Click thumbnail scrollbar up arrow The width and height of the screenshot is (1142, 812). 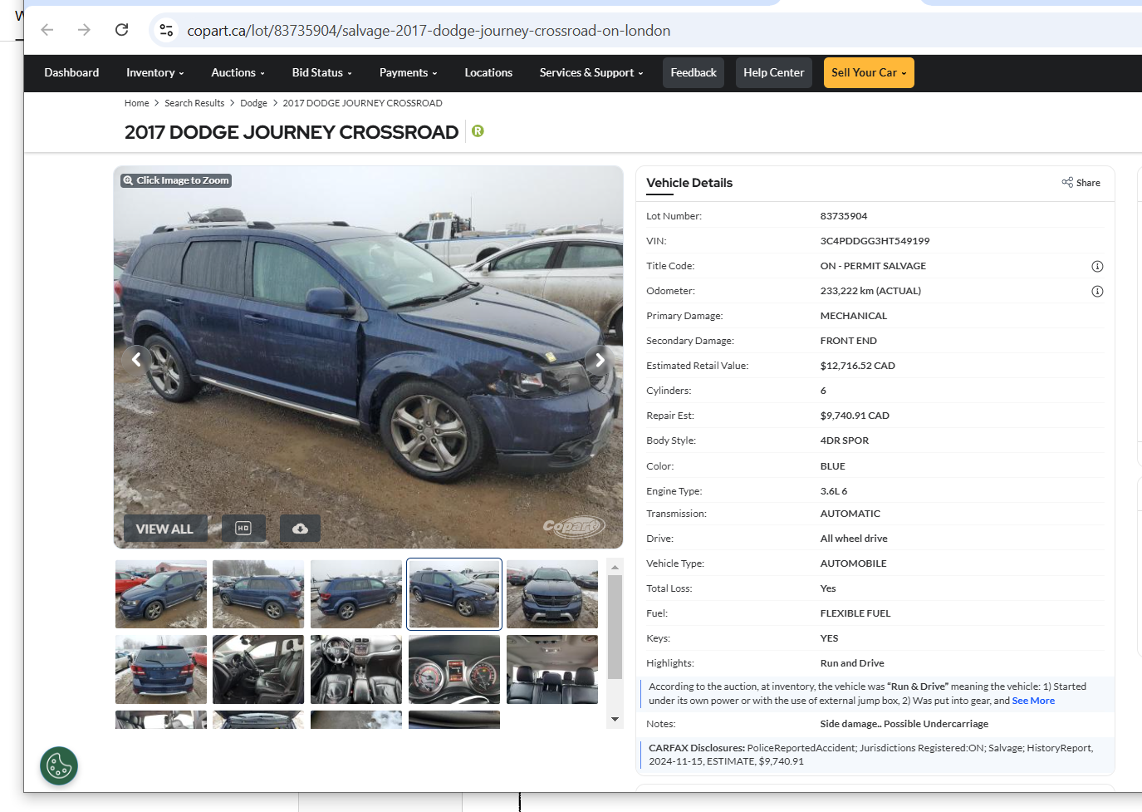[x=615, y=567]
